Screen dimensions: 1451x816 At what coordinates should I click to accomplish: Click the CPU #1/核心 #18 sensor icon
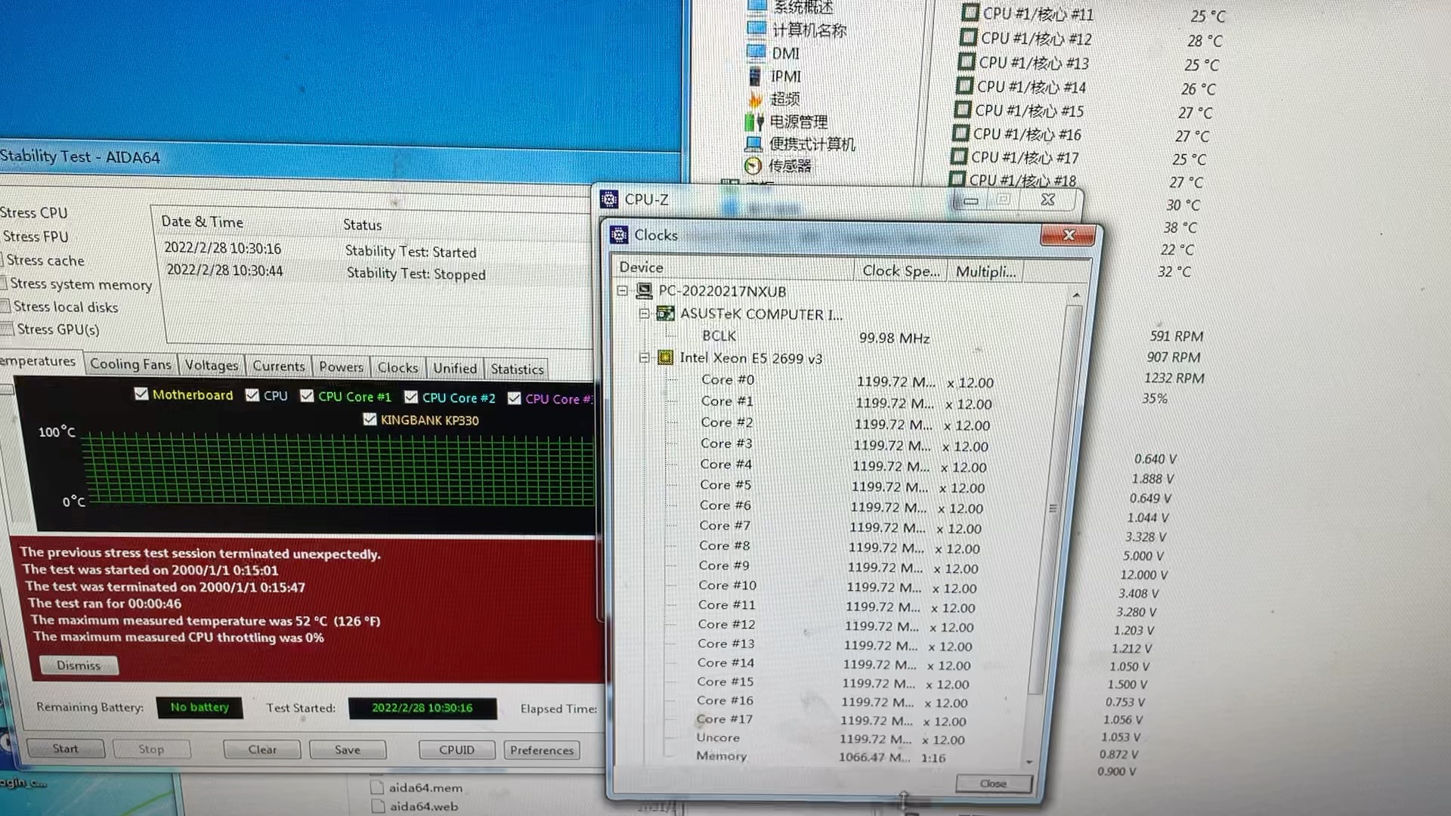tap(957, 179)
